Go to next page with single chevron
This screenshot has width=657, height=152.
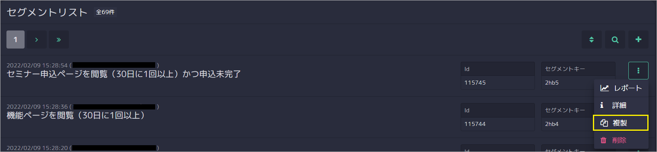[37, 39]
